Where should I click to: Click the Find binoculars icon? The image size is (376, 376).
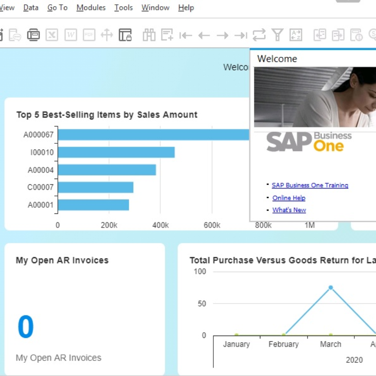click(x=149, y=35)
